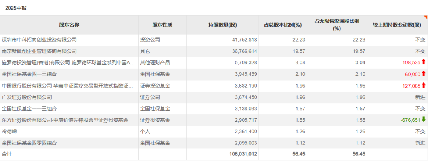
Task: Click 不变 in the 南京新微创 row
Action: tap(420, 51)
